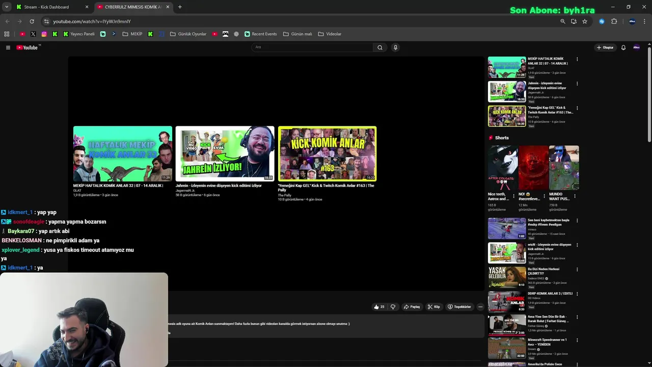
Task: Open JAHREIN İZLİYOR end-screen thumbnail
Action: coord(225,153)
